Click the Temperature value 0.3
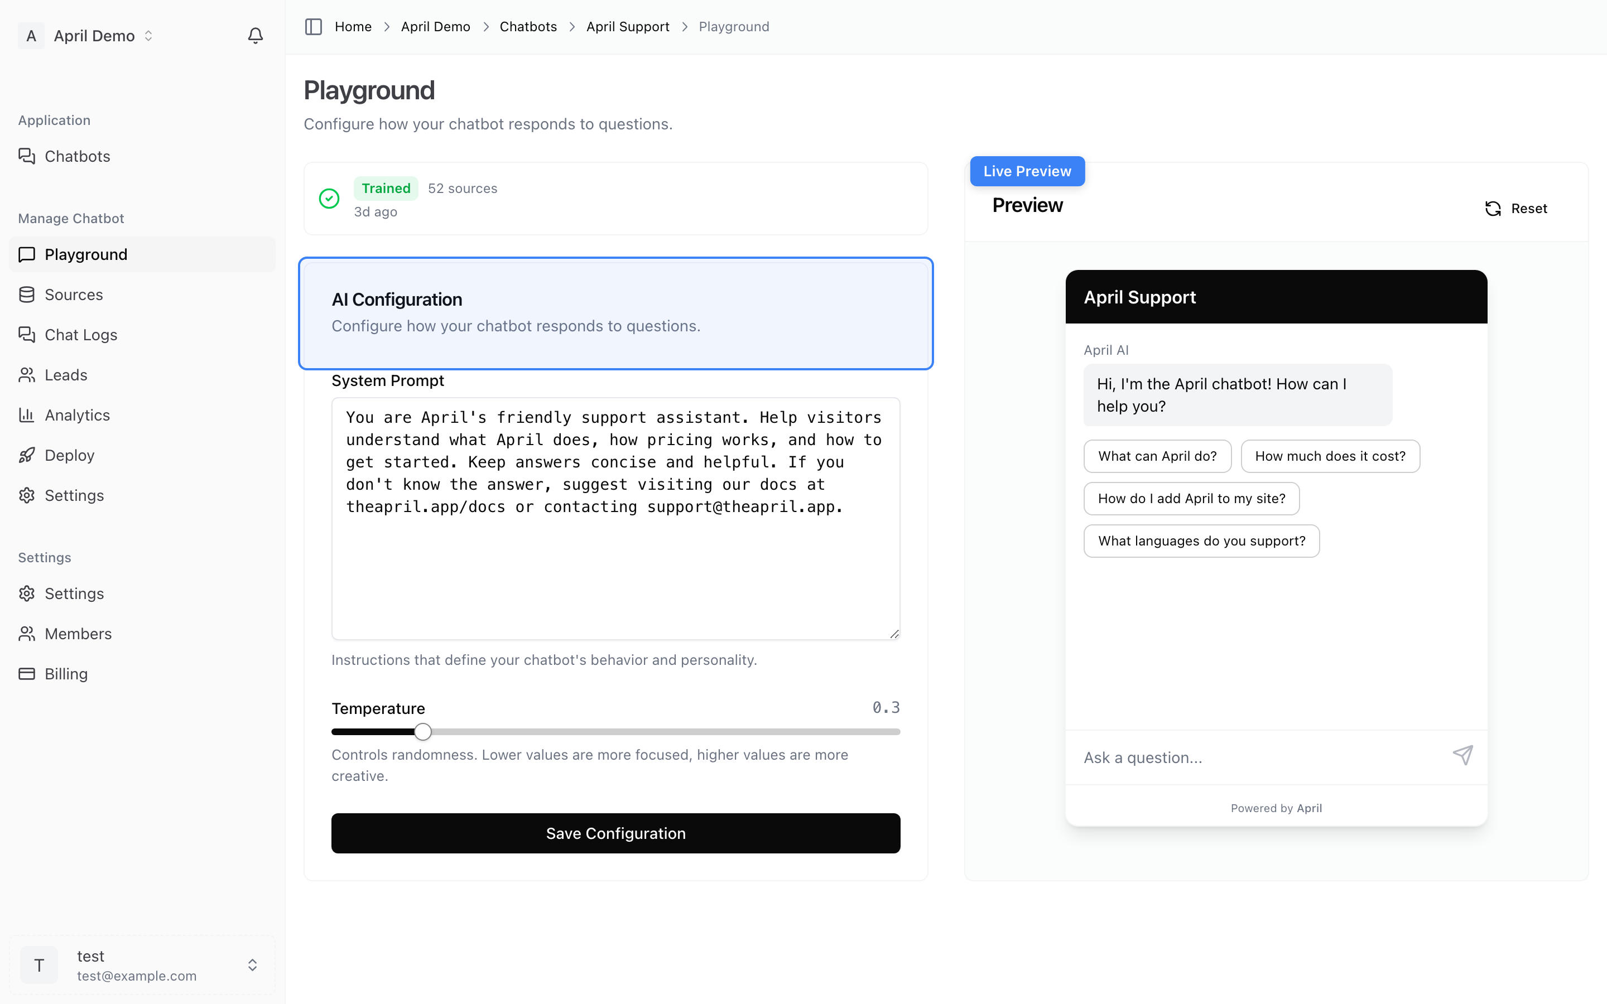This screenshot has height=1004, width=1607. 886,708
